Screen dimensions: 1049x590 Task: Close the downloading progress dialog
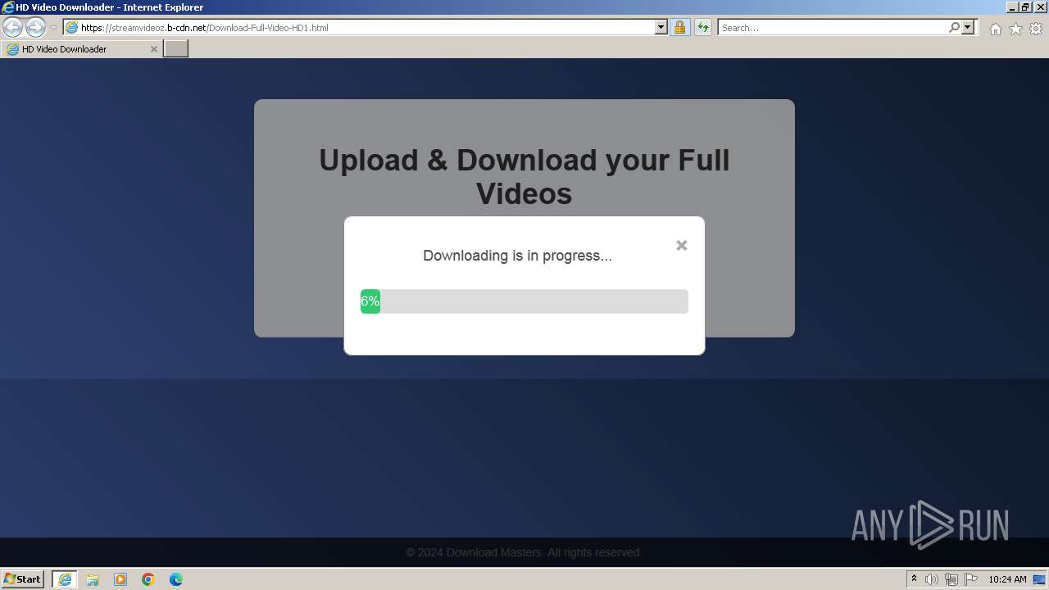682,245
